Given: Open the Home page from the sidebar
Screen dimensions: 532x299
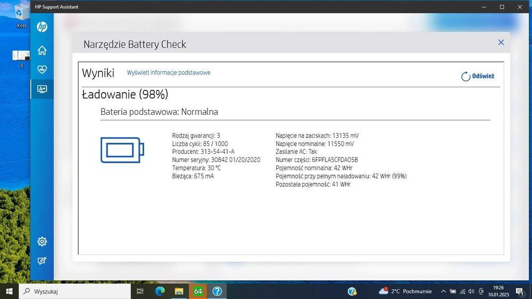Looking at the screenshot, I should click(x=42, y=50).
